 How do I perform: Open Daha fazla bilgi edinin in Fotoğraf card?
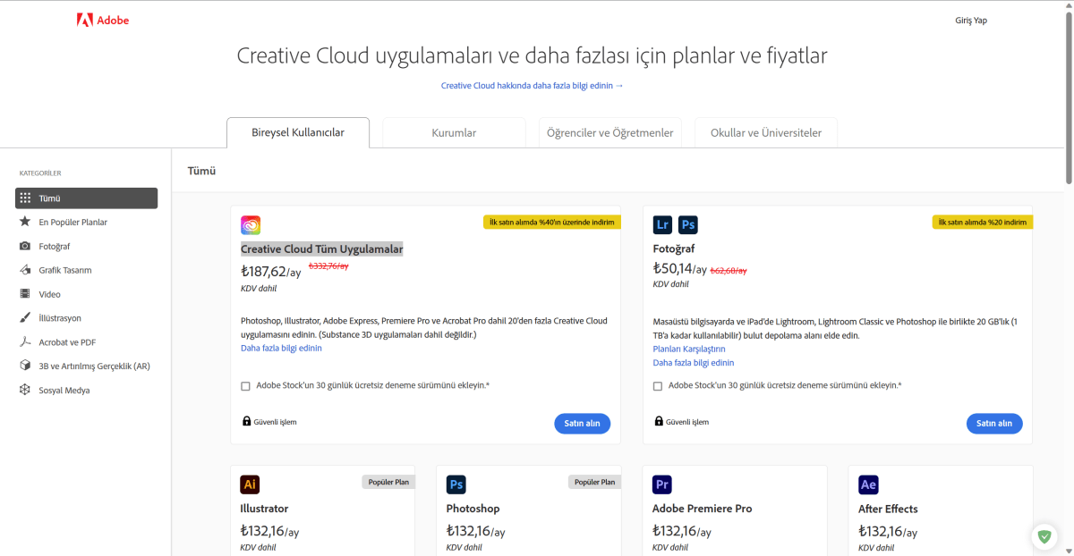[694, 363]
